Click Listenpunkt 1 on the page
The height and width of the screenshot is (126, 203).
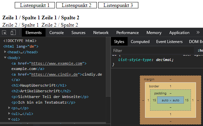(35, 5)
